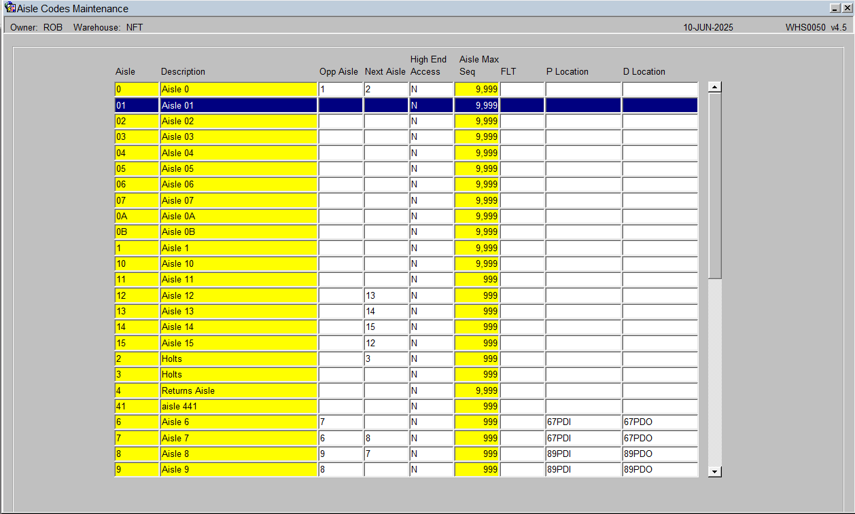The image size is (855, 514).
Task: Click Next Aisle '14' in the Aisle 13 row
Action: 386,311
